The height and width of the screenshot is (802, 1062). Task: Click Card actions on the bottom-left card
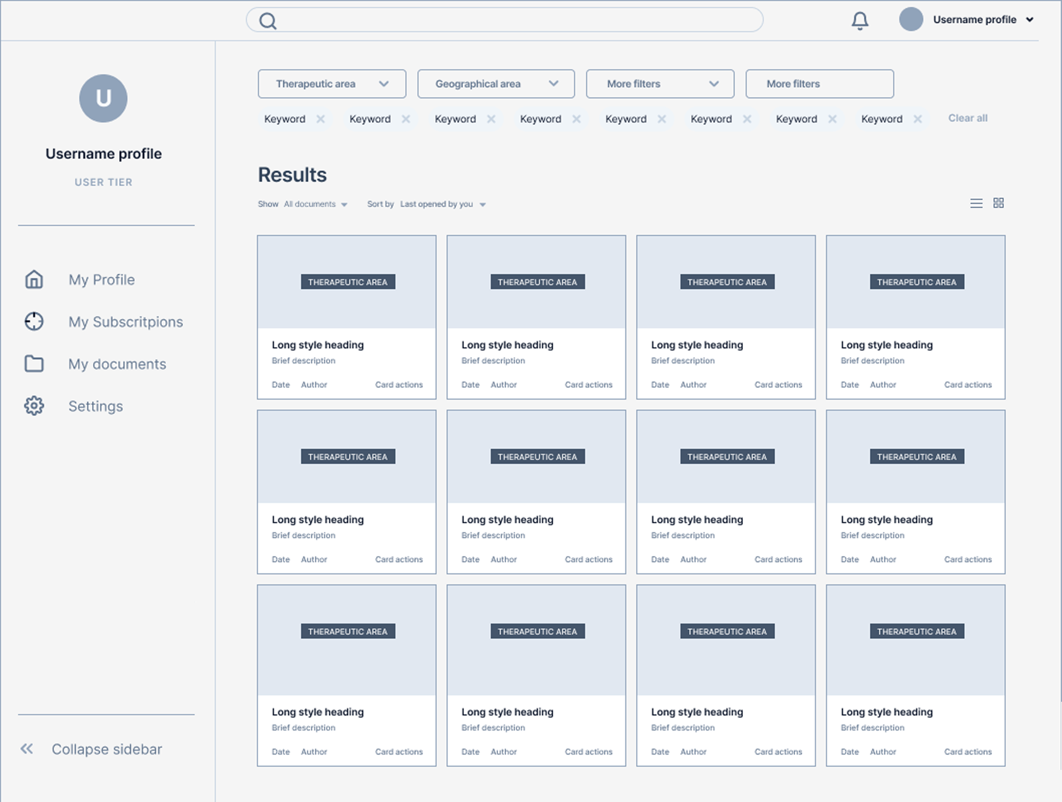399,751
